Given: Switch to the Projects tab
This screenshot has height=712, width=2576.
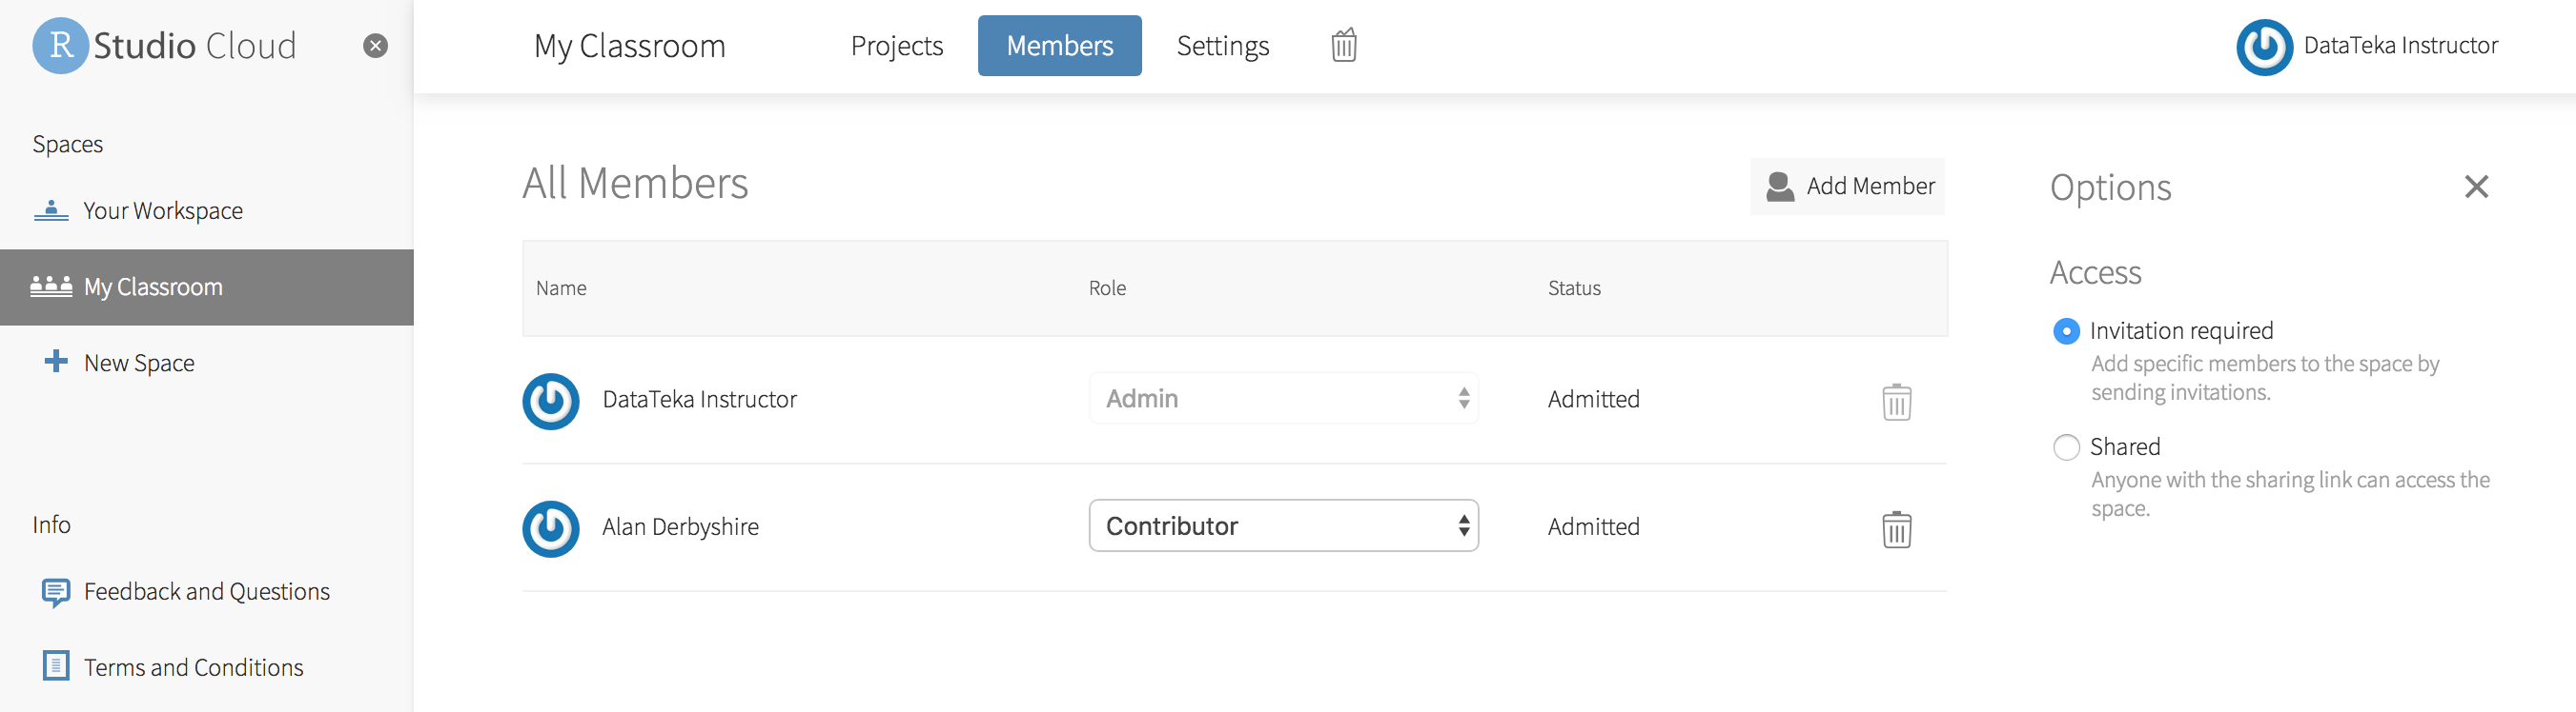Looking at the screenshot, I should (897, 46).
